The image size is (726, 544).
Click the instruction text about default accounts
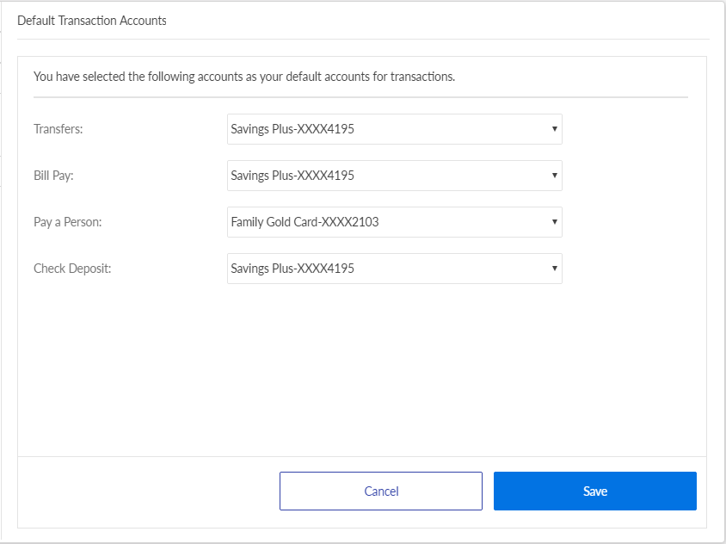244,77
